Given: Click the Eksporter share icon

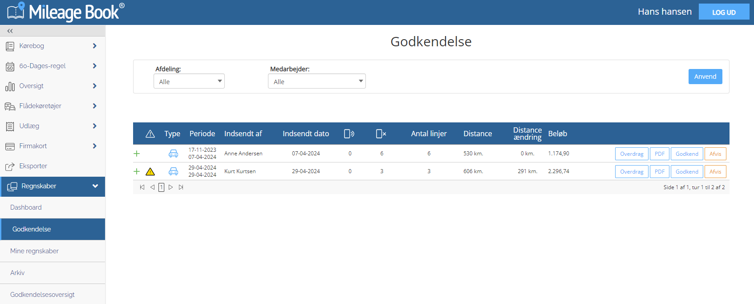Looking at the screenshot, I should 10,166.
